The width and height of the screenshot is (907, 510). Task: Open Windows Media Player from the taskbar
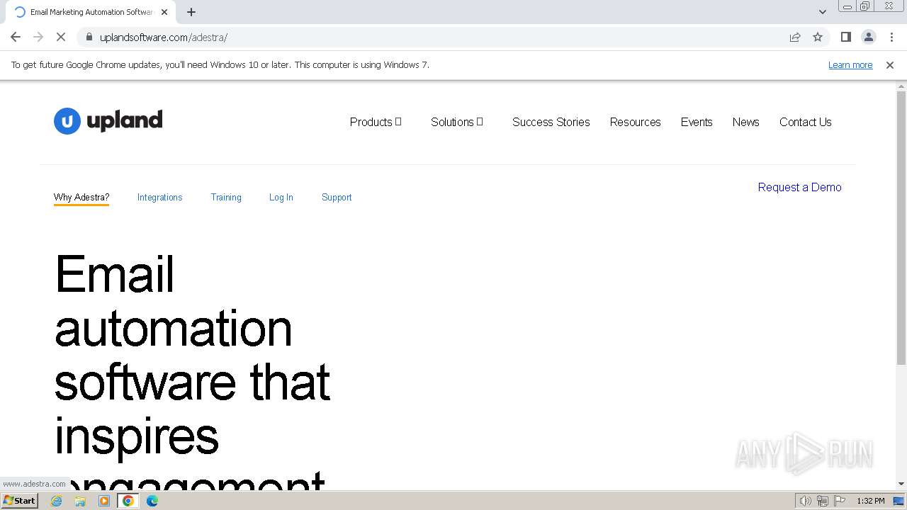[104, 501]
